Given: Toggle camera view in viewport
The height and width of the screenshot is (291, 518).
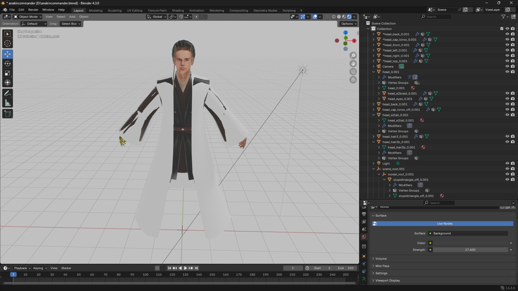Looking at the screenshot, I should click(x=353, y=72).
